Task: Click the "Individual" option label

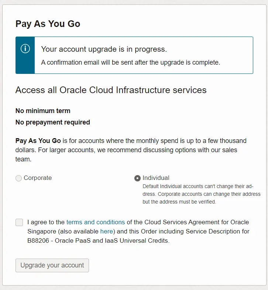Action: (x=156, y=178)
